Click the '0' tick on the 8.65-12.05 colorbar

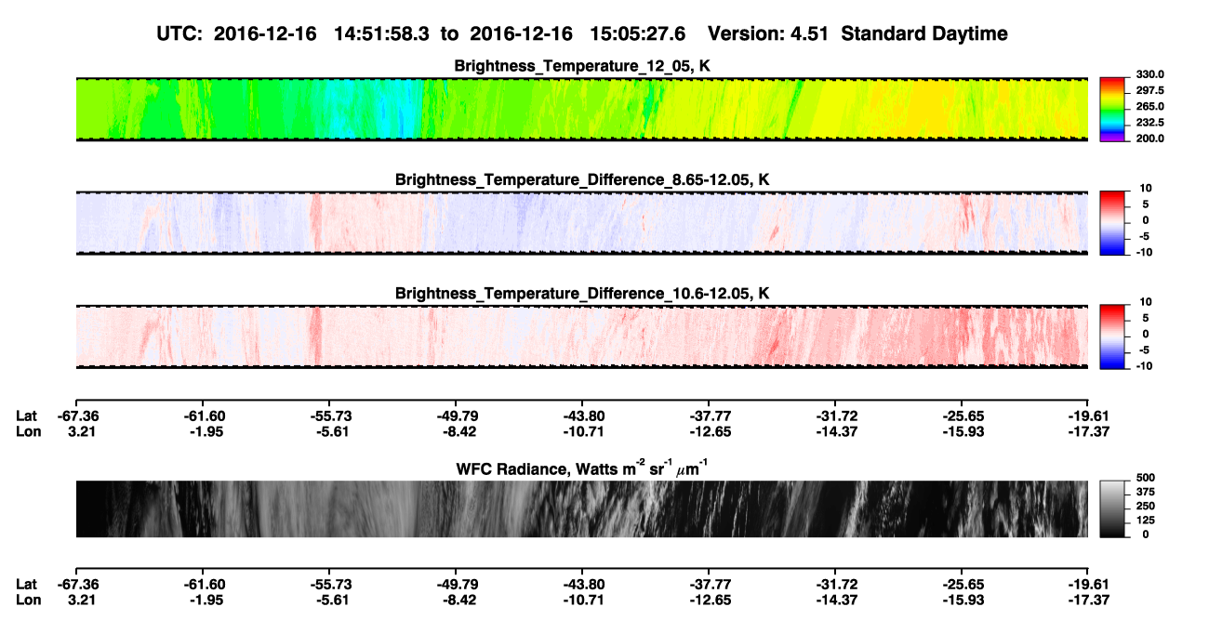point(1146,220)
